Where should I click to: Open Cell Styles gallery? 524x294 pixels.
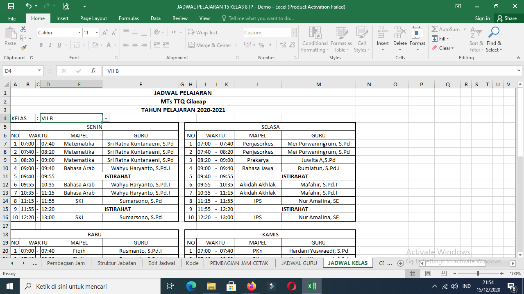(x=361, y=40)
